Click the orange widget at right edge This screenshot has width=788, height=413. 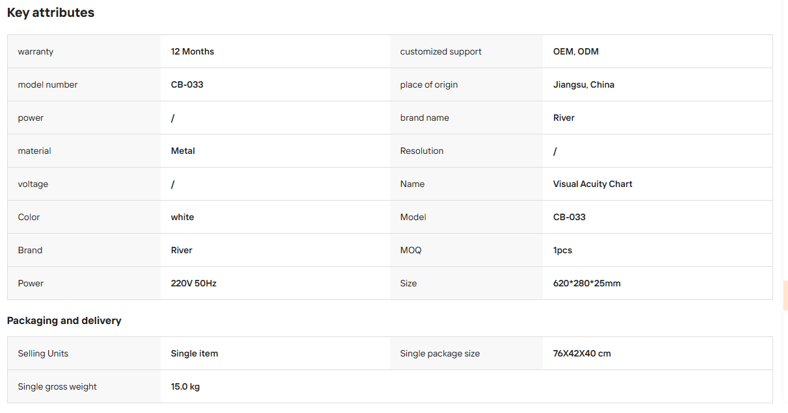tap(785, 295)
